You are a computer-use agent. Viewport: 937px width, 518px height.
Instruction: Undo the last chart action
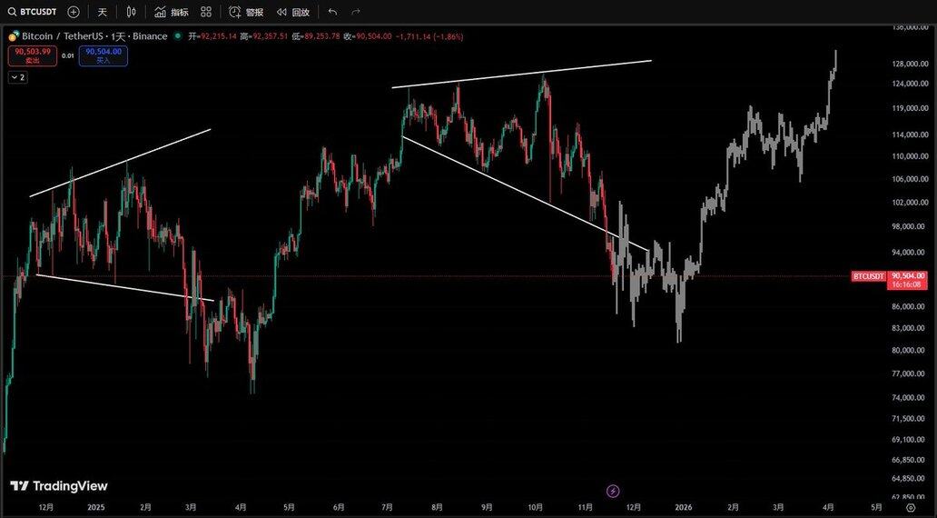332,12
